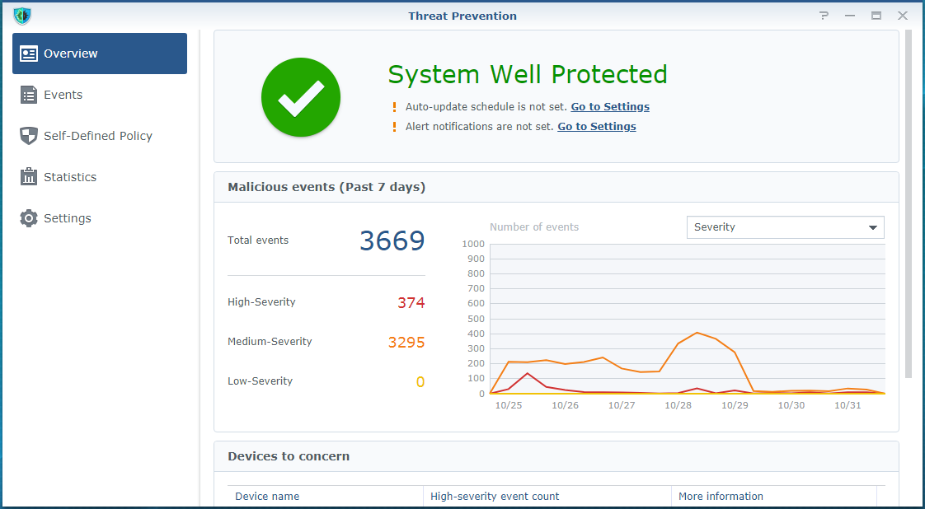This screenshot has width=925, height=509.
Task: Click the Settings gear icon
Action: click(x=29, y=218)
